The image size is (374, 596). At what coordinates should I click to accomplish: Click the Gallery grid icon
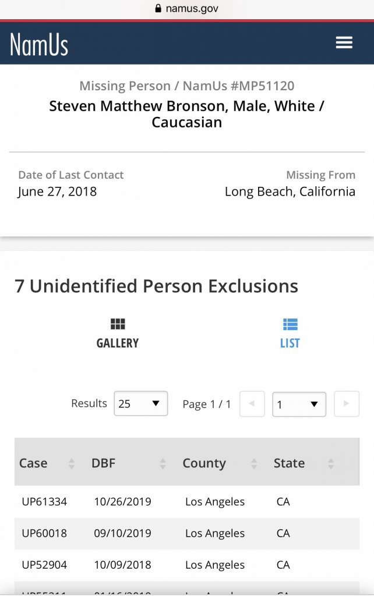[118, 324]
